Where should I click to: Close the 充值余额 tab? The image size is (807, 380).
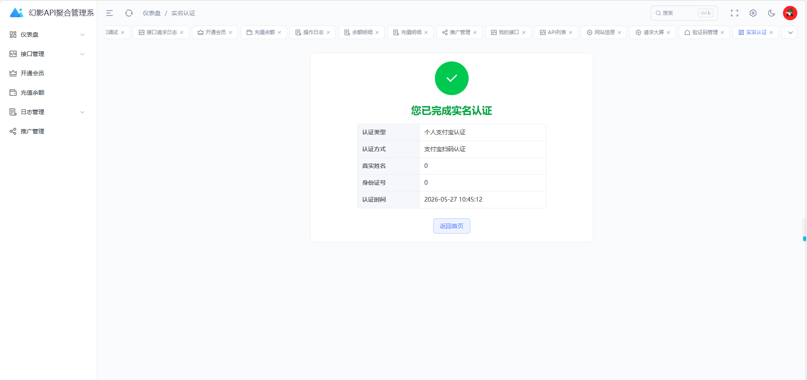coord(279,32)
